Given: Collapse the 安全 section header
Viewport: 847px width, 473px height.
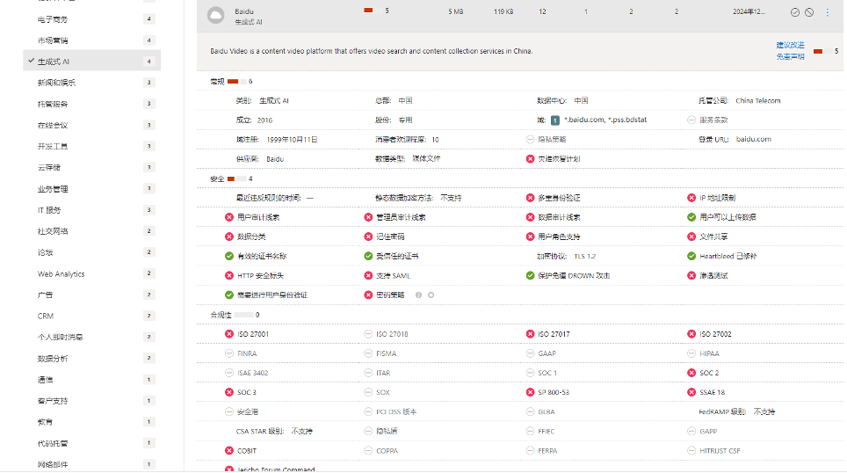Looking at the screenshot, I should point(217,179).
